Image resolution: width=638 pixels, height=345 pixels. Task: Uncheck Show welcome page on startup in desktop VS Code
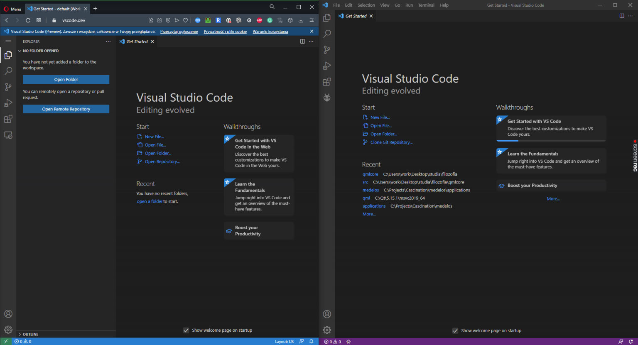455,330
